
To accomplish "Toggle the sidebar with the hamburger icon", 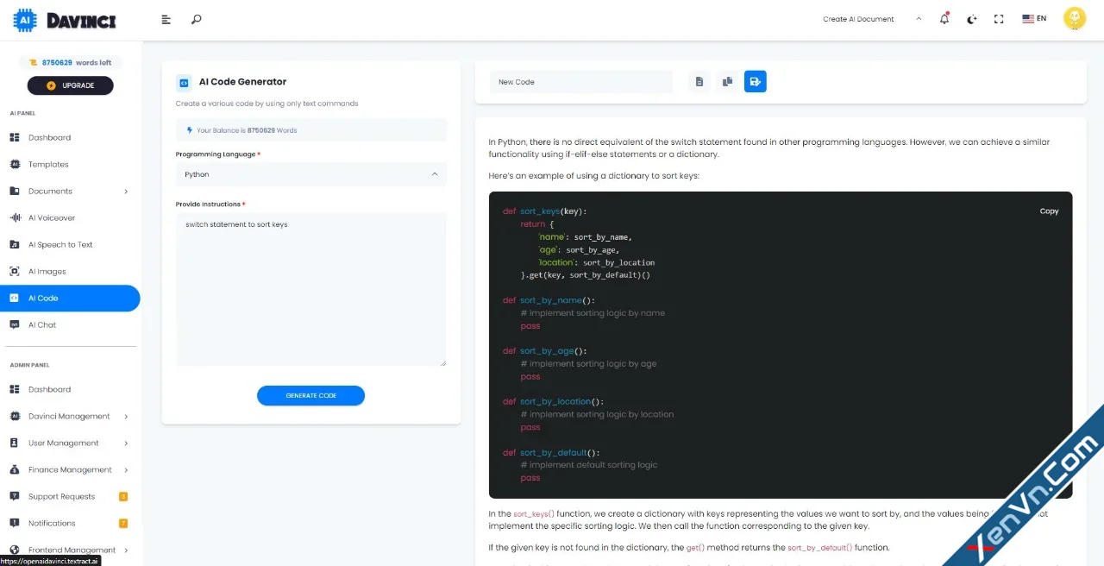I will tap(166, 18).
